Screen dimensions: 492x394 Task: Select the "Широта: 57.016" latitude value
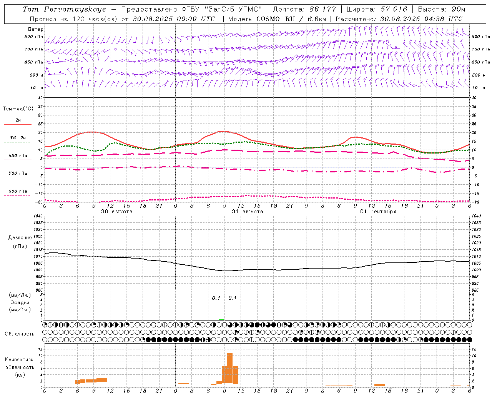[x=377, y=9]
